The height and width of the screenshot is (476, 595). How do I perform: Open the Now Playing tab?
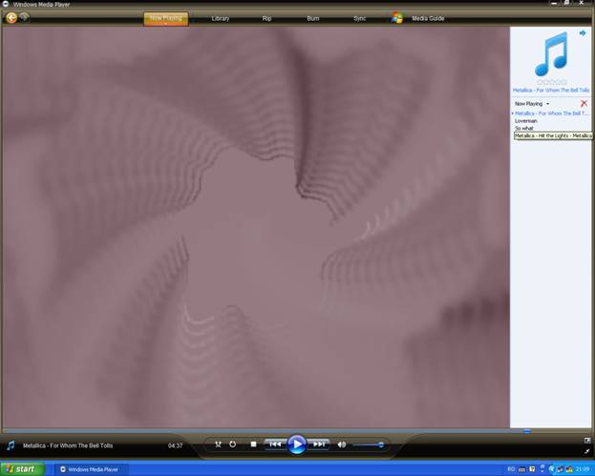[x=166, y=18]
